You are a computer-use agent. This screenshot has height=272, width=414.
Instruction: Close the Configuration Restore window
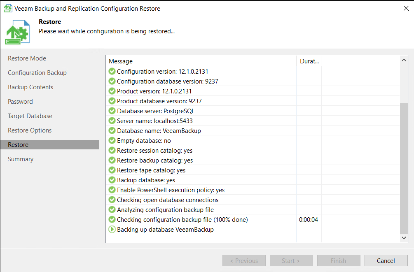[406, 9]
